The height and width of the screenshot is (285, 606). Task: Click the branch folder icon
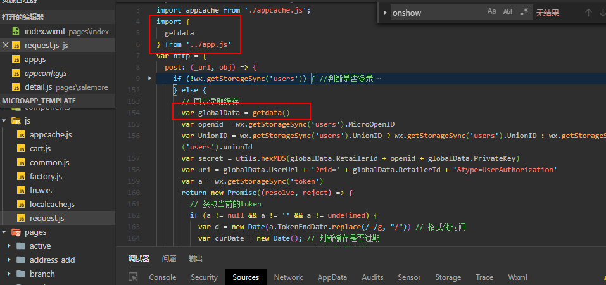tap(22, 274)
